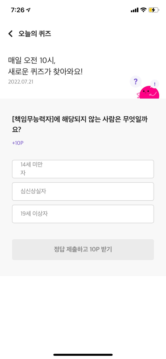This screenshot has height=359, width=166.
Task: Tap the 새로운 퀴즈가 찾아와요 text line
Action: (x=45, y=72)
